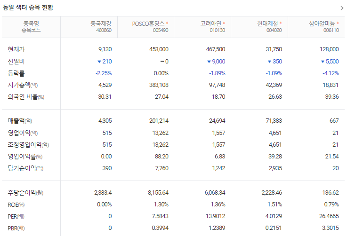The height and width of the screenshot is (236, 347).
Task: Select the 외국인 비율(%) row label
Action: [x=26, y=97]
